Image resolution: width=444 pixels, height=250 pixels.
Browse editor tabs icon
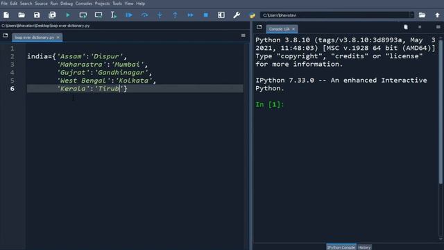click(6, 35)
